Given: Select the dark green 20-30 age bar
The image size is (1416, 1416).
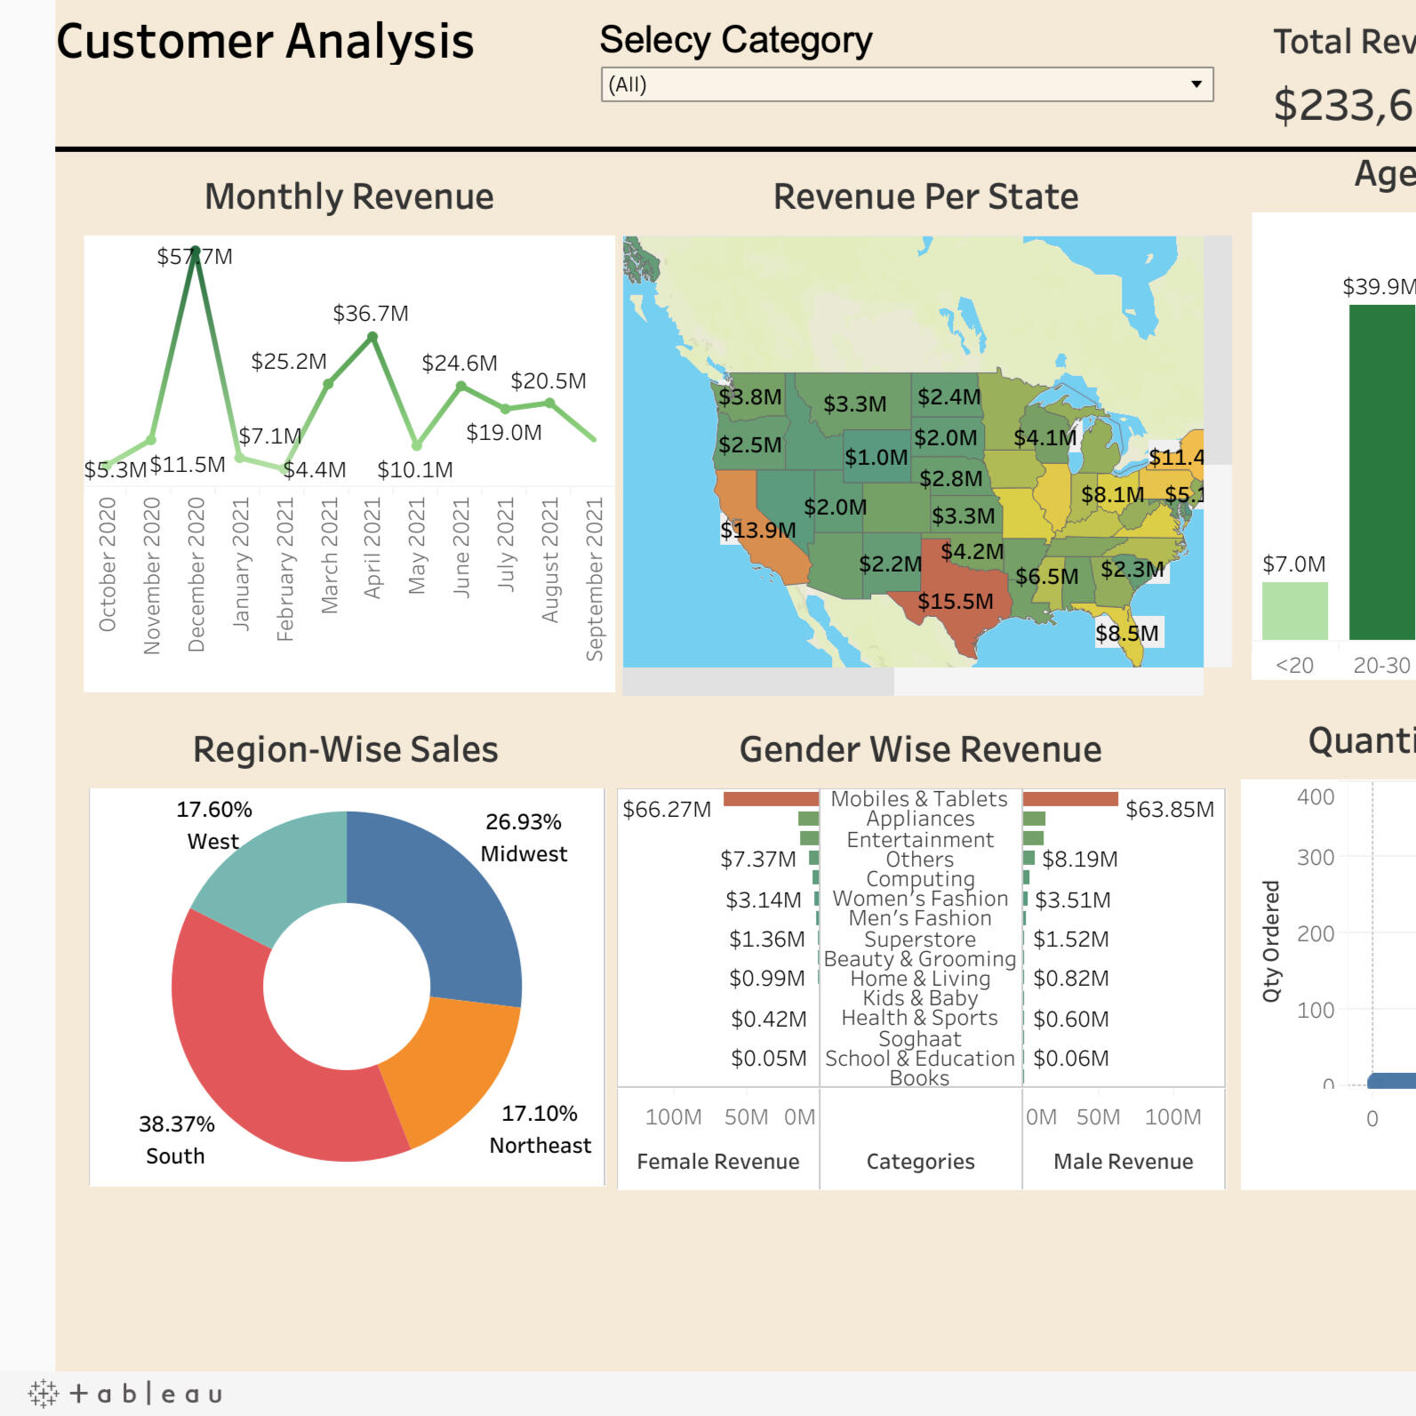Looking at the screenshot, I should (x=1380, y=471).
